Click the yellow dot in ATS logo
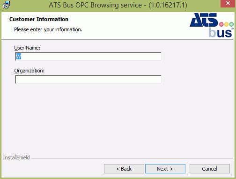The image size is (236, 179). pyautogui.click(x=226, y=24)
